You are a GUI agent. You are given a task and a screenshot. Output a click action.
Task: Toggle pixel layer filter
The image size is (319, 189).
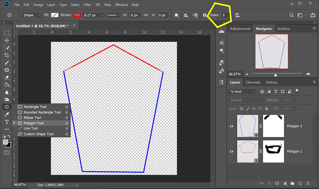coord(262,91)
